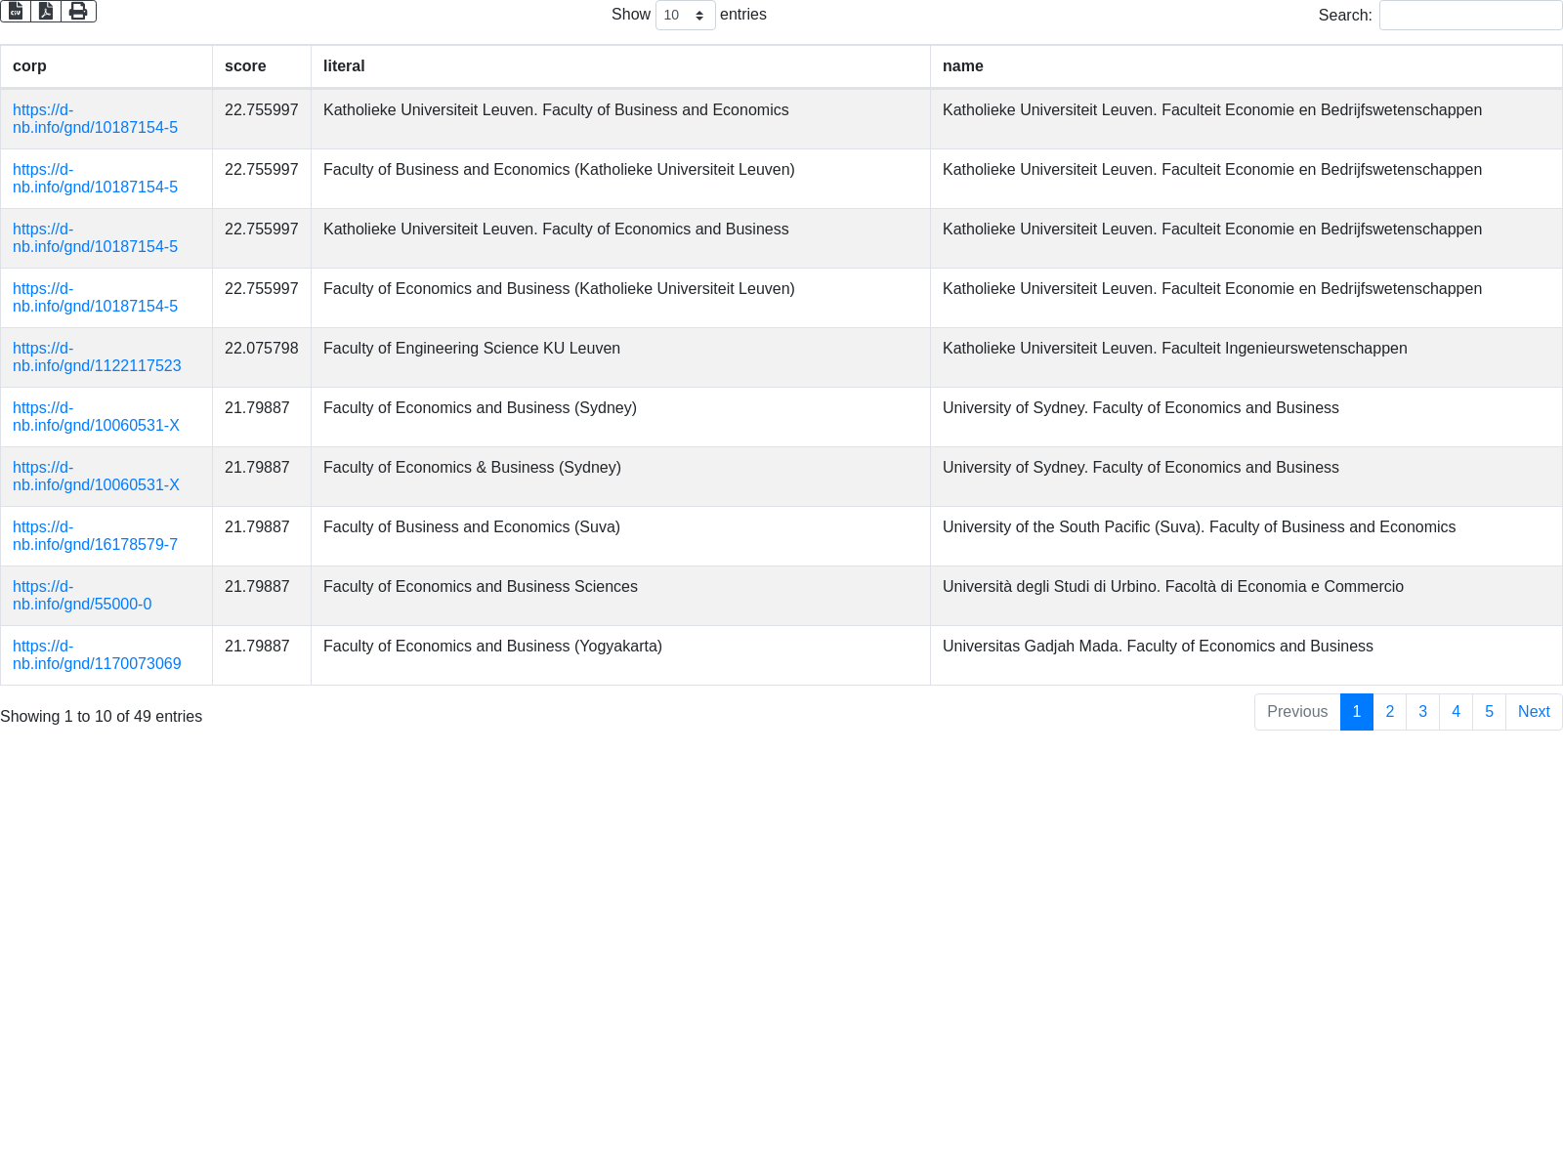Viewport: 1563px width, 1172px height.
Task: Open page 4 in pagination
Action: (x=1456, y=712)
